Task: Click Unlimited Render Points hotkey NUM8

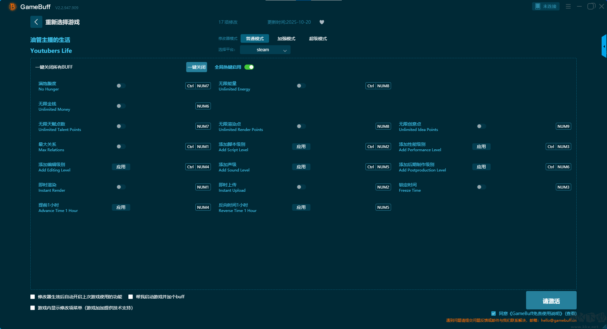Action: click(x=383, y=126)
